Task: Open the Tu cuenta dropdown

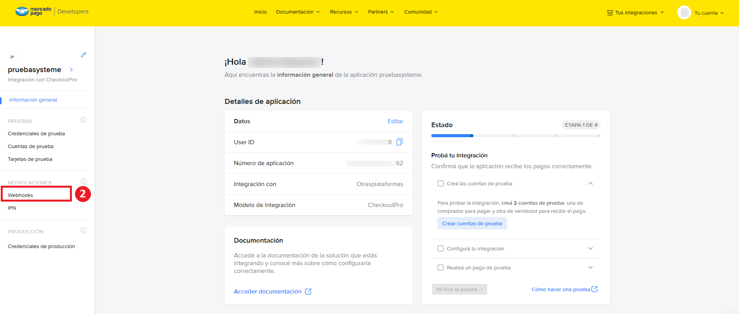Action: pyautogui.click(x=709, y=13)
